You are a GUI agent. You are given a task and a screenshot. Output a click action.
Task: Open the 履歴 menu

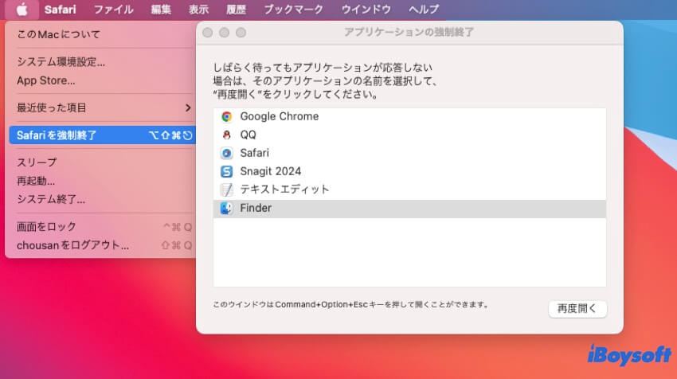click(x=237, y=9)
